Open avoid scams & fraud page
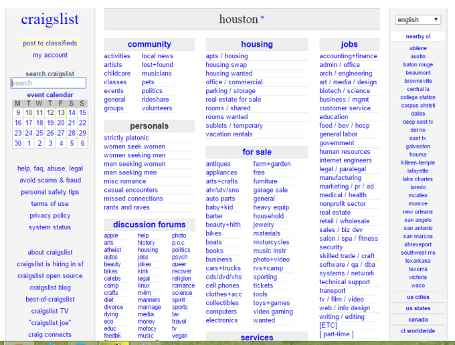455x345 pixels. [x=50, y=180]
